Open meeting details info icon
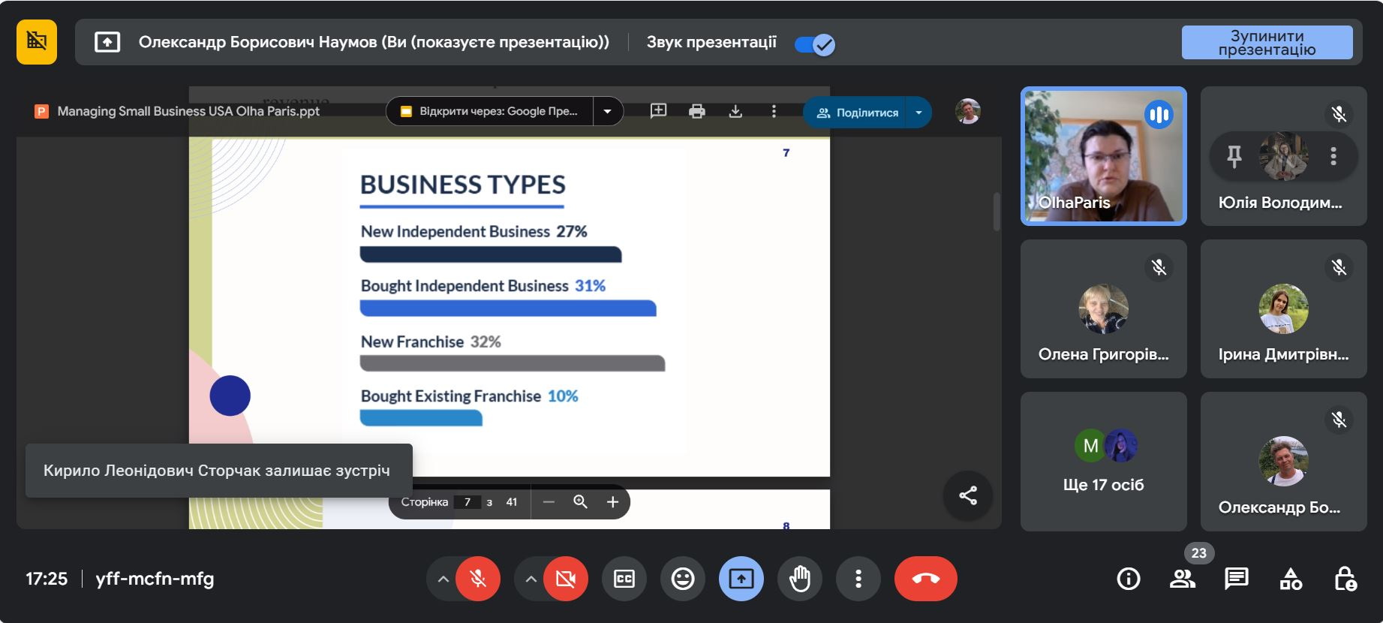This screenshot has height=623, width=1383. (x=1129, y=579)
